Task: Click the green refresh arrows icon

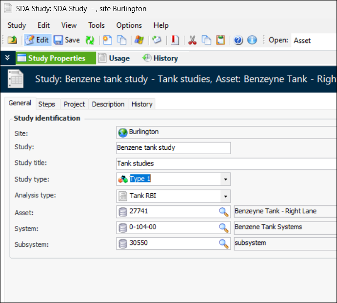Action: point(90,40)
